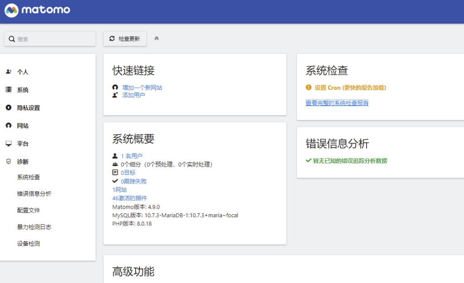The height and width of the screenshot is (283, 464).
Task: Expand the 隐私设置 menu section
Action: (29, 108)
